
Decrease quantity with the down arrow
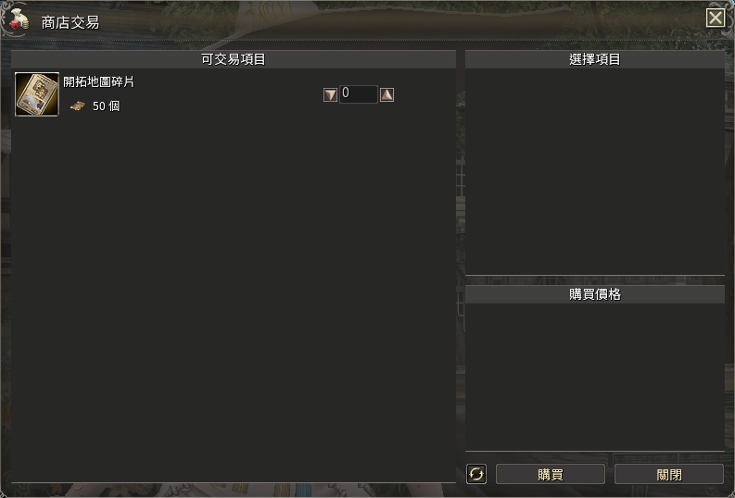coord(331,94)
